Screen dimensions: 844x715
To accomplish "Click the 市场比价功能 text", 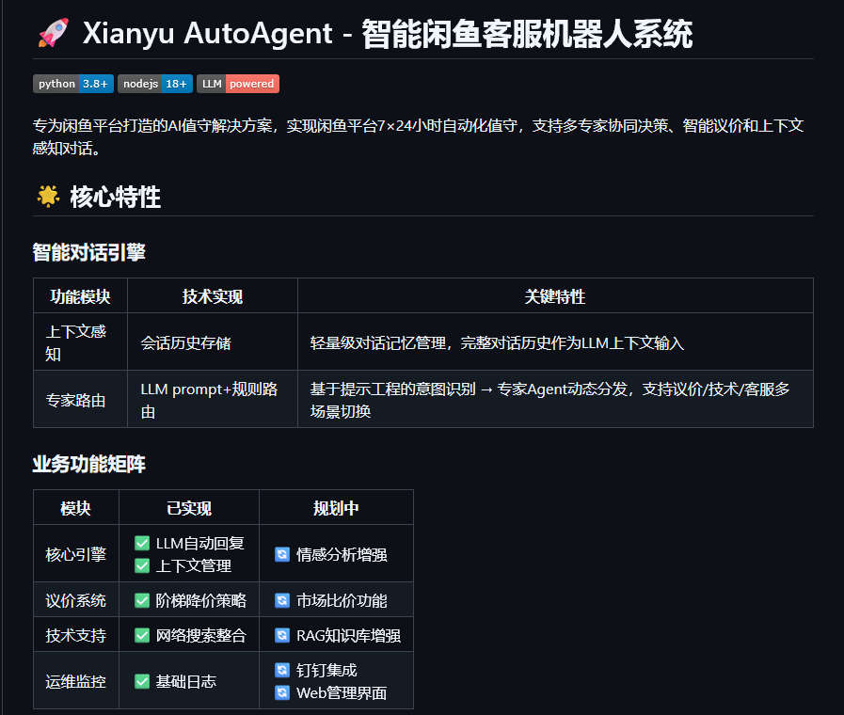I will click(x=342, y=600).
